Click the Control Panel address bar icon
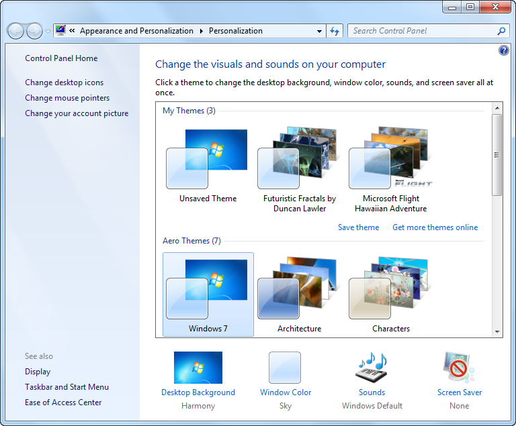This screenshot has width=516, height=426. (x=61, y=31)
